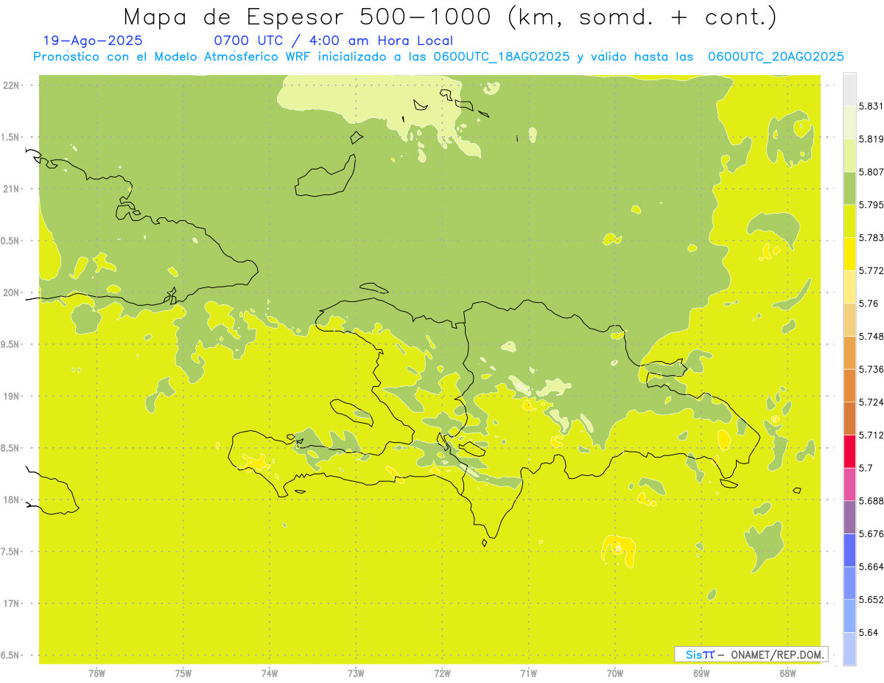Screen dimensions: 884x683
Task: Click the dark blue swatch between 5.676 and 5.664
Action: point(849,550)
